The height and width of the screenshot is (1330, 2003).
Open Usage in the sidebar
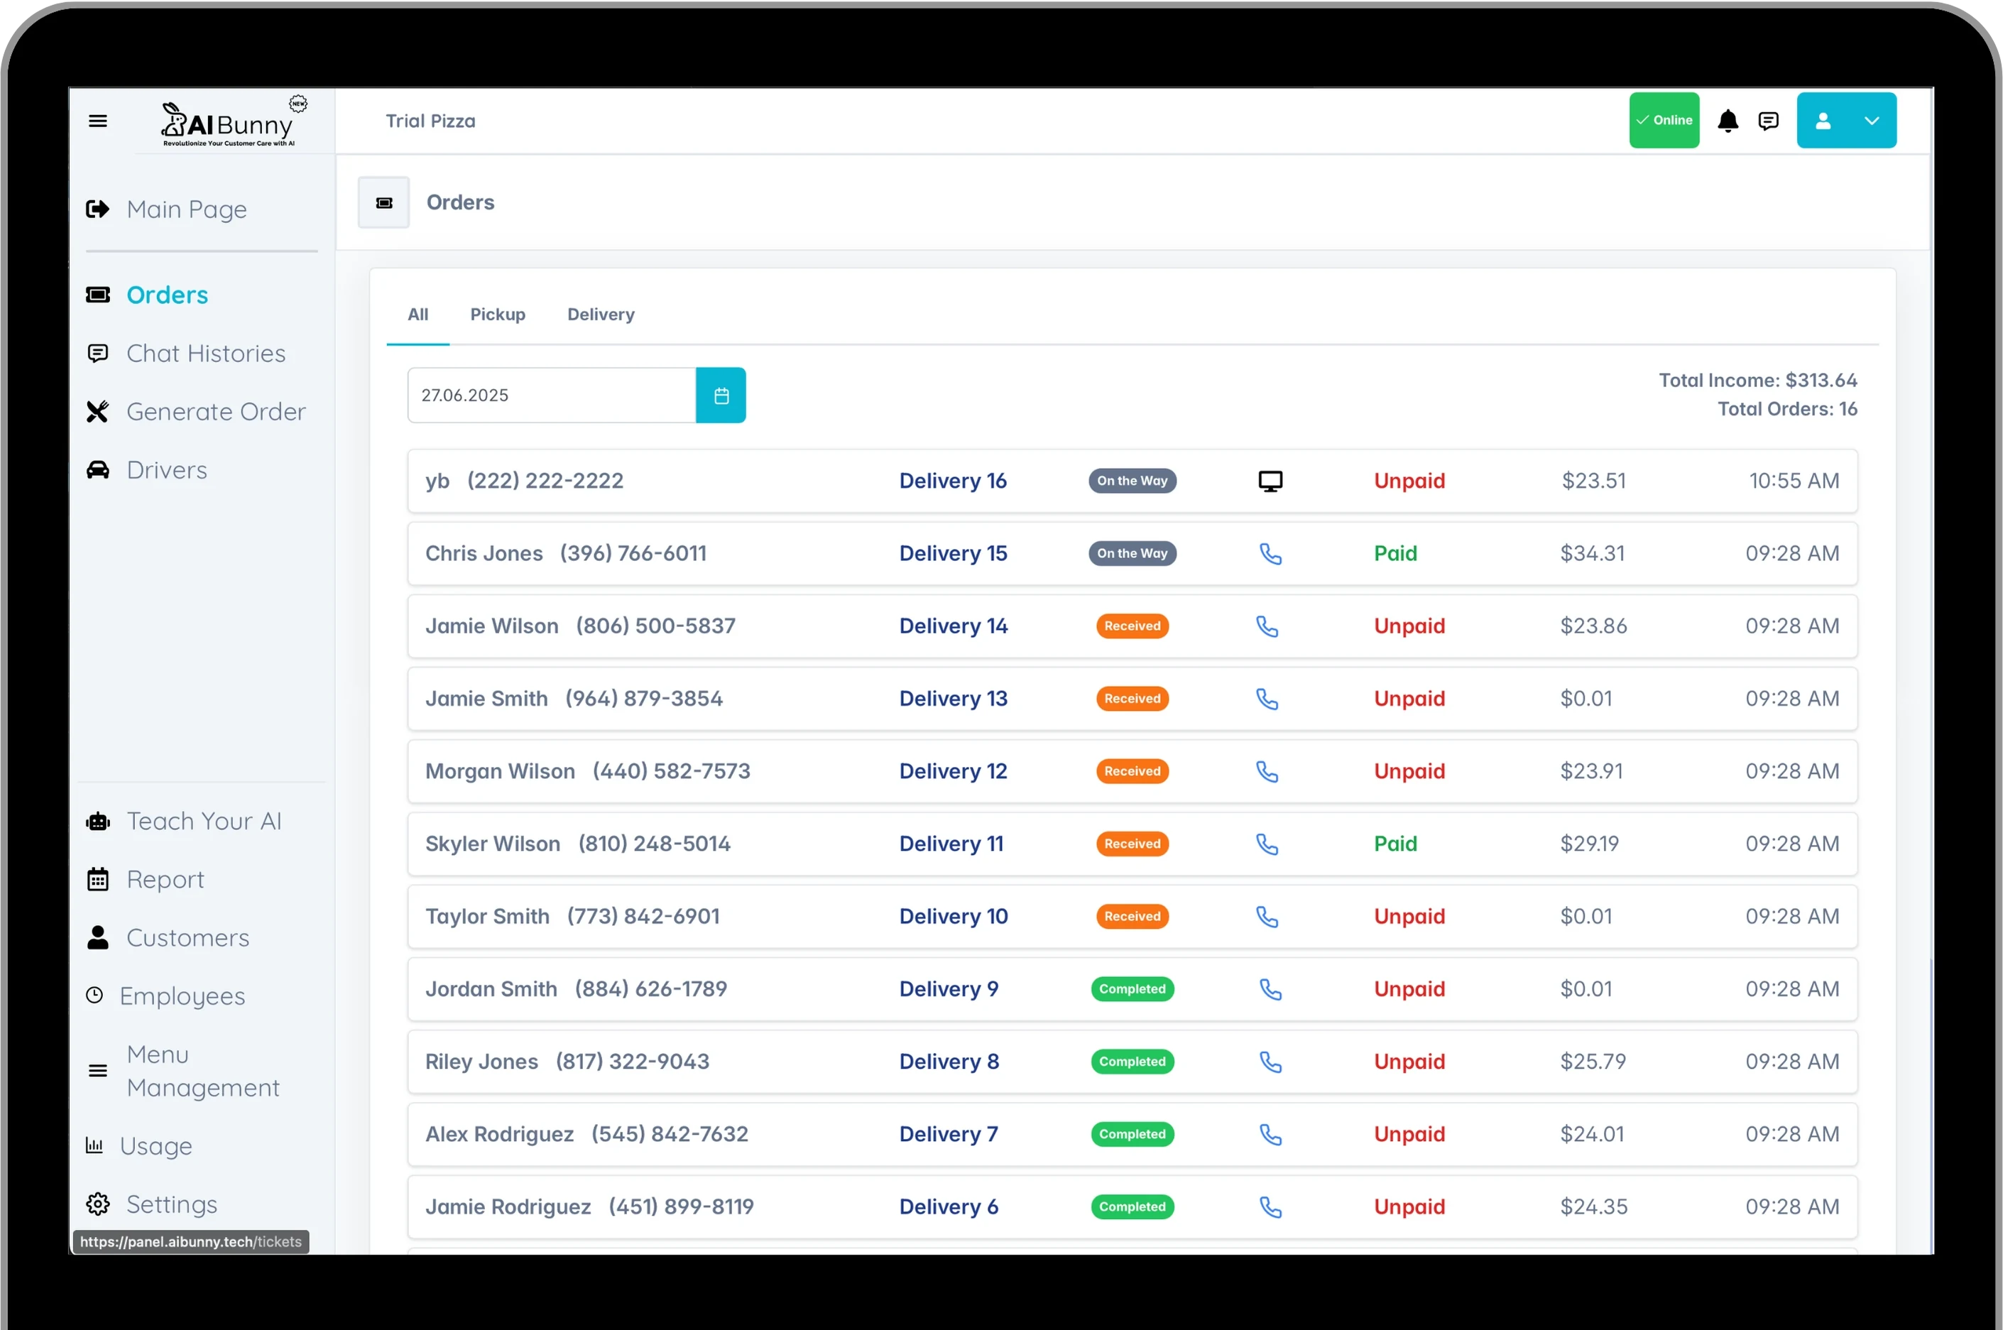coord(156,1147)
